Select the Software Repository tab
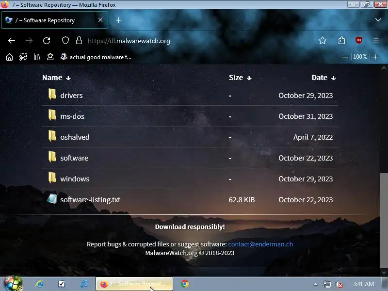This screenshot has width=388, height=291. click(54, 20)
